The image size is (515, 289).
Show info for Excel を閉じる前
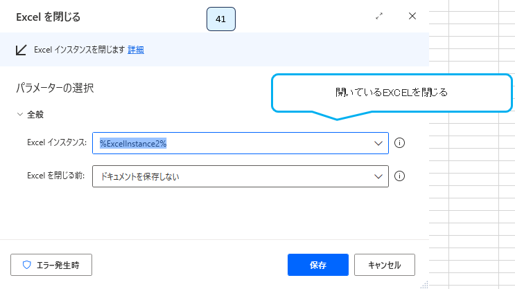coord(399,176)
